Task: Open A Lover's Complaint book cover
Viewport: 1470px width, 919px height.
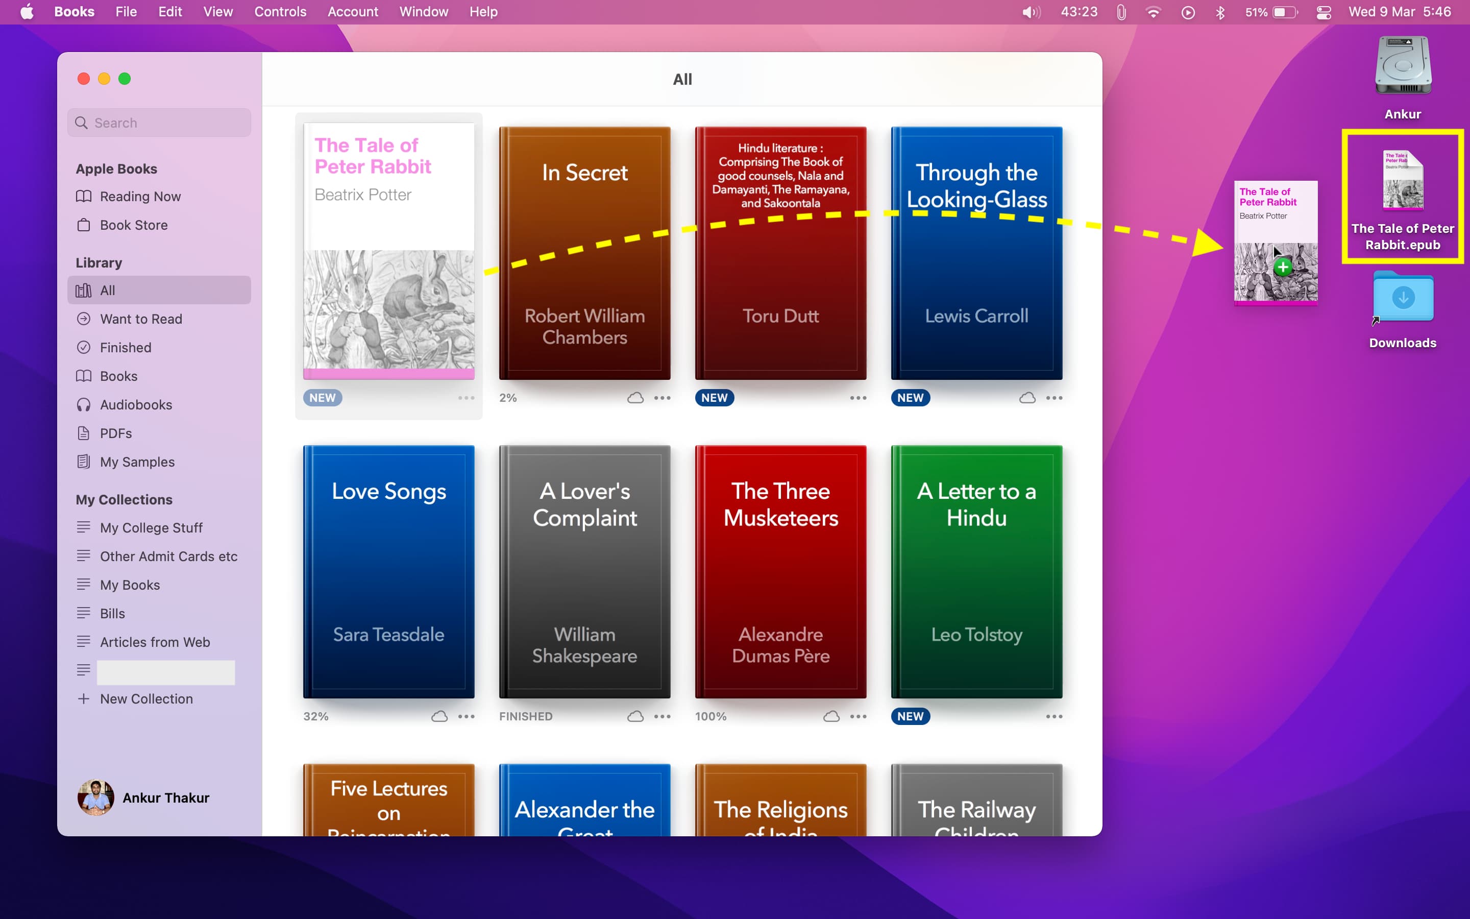Action: 584,571
